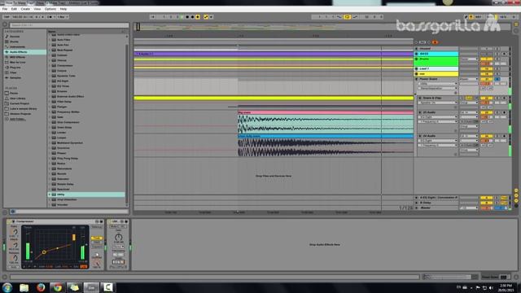Open the File menu
Screen dimensions: 521x293
pyautogui.click(x=5, y=9)
